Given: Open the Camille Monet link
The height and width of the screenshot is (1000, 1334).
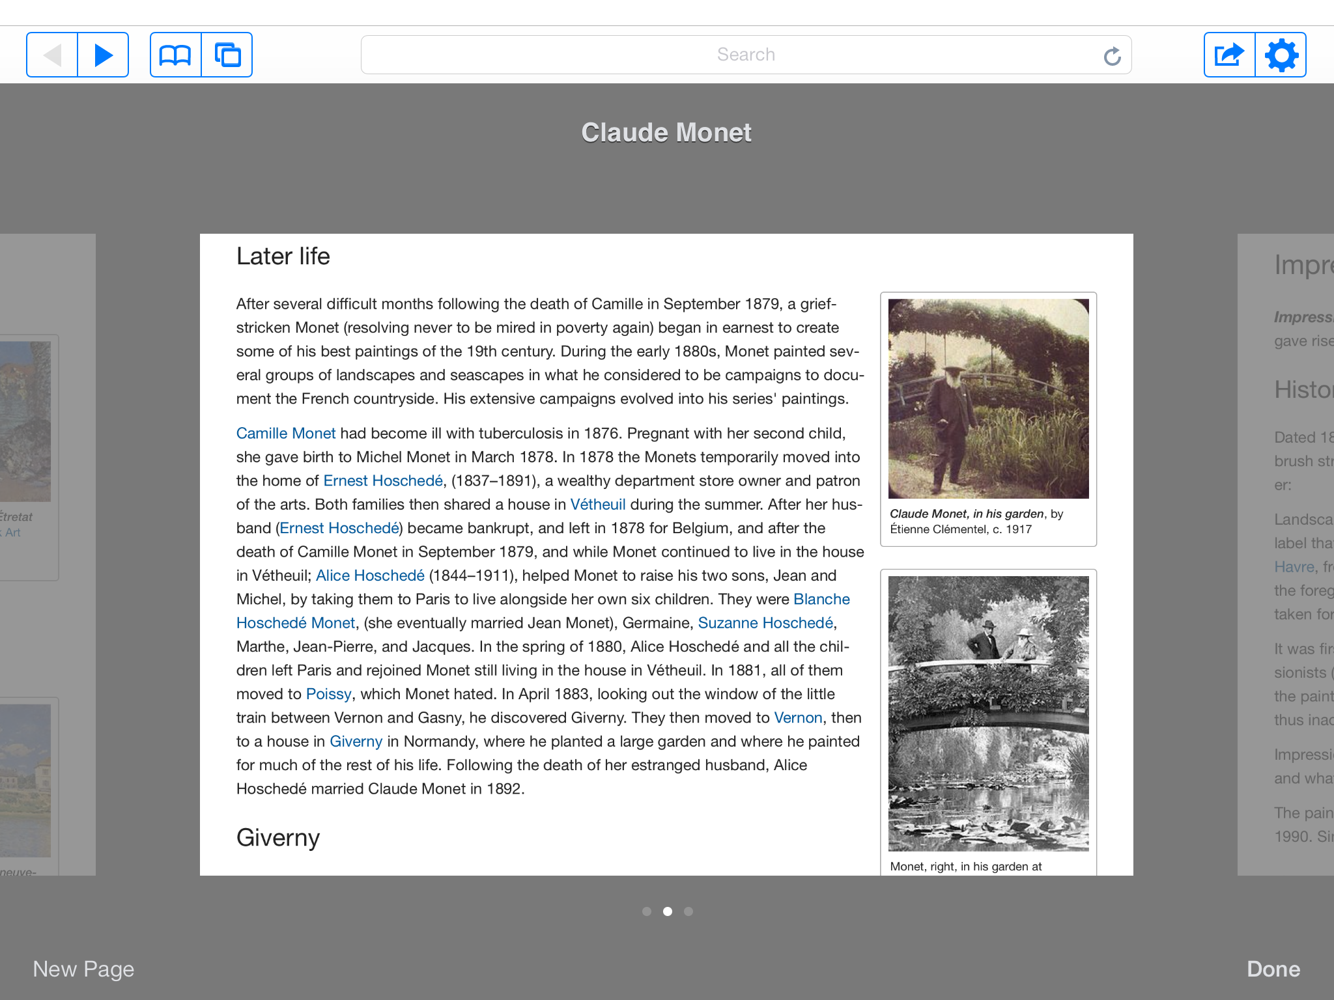Looking at the screenshot, I should [286, 434].
